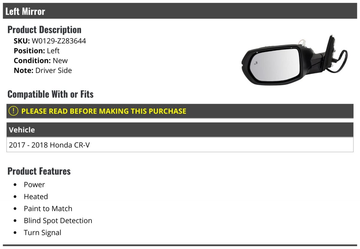The width and height of the screenshot is (360, 249).
Task: Click the Product Features heading
Action: click(39, 171)
